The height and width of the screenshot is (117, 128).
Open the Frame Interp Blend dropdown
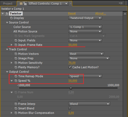click(89, 104)
